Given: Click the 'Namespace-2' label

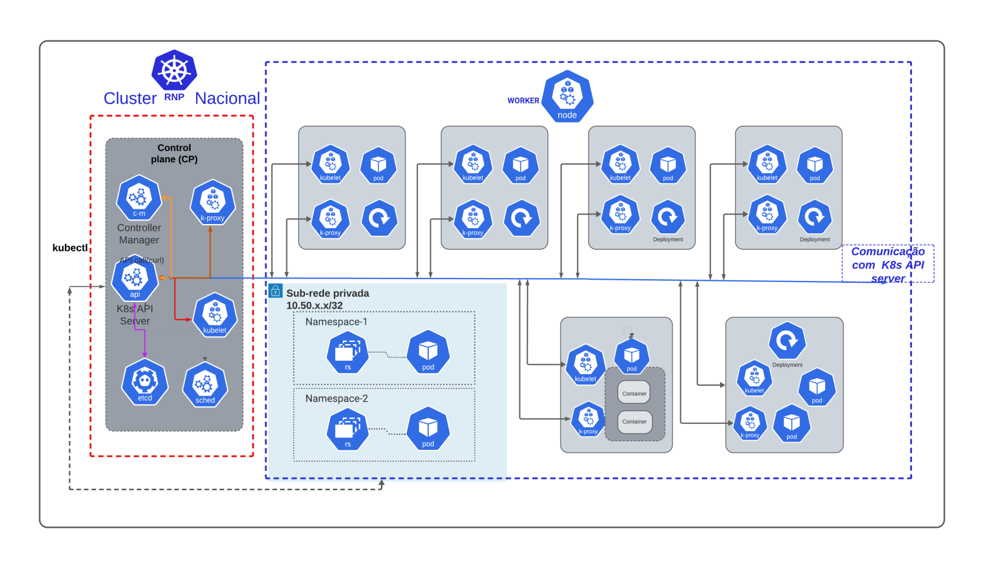Looking at the screenshot, I should coord(337,399).
